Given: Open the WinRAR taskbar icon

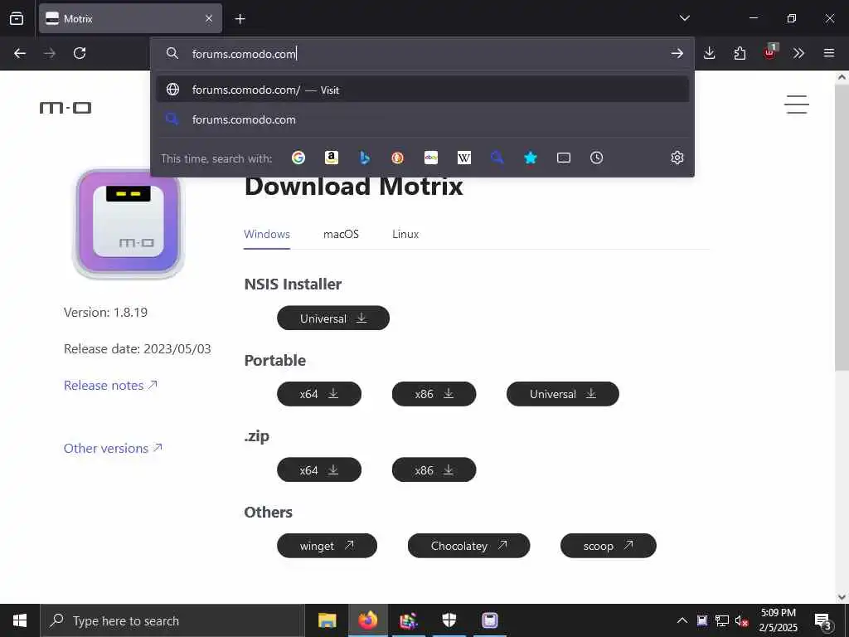Looking at the screenshot, I should tap(409, 620).
